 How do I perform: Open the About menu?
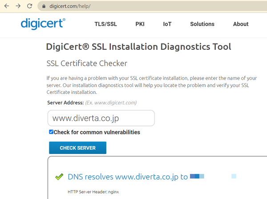(x=241, y=24)
